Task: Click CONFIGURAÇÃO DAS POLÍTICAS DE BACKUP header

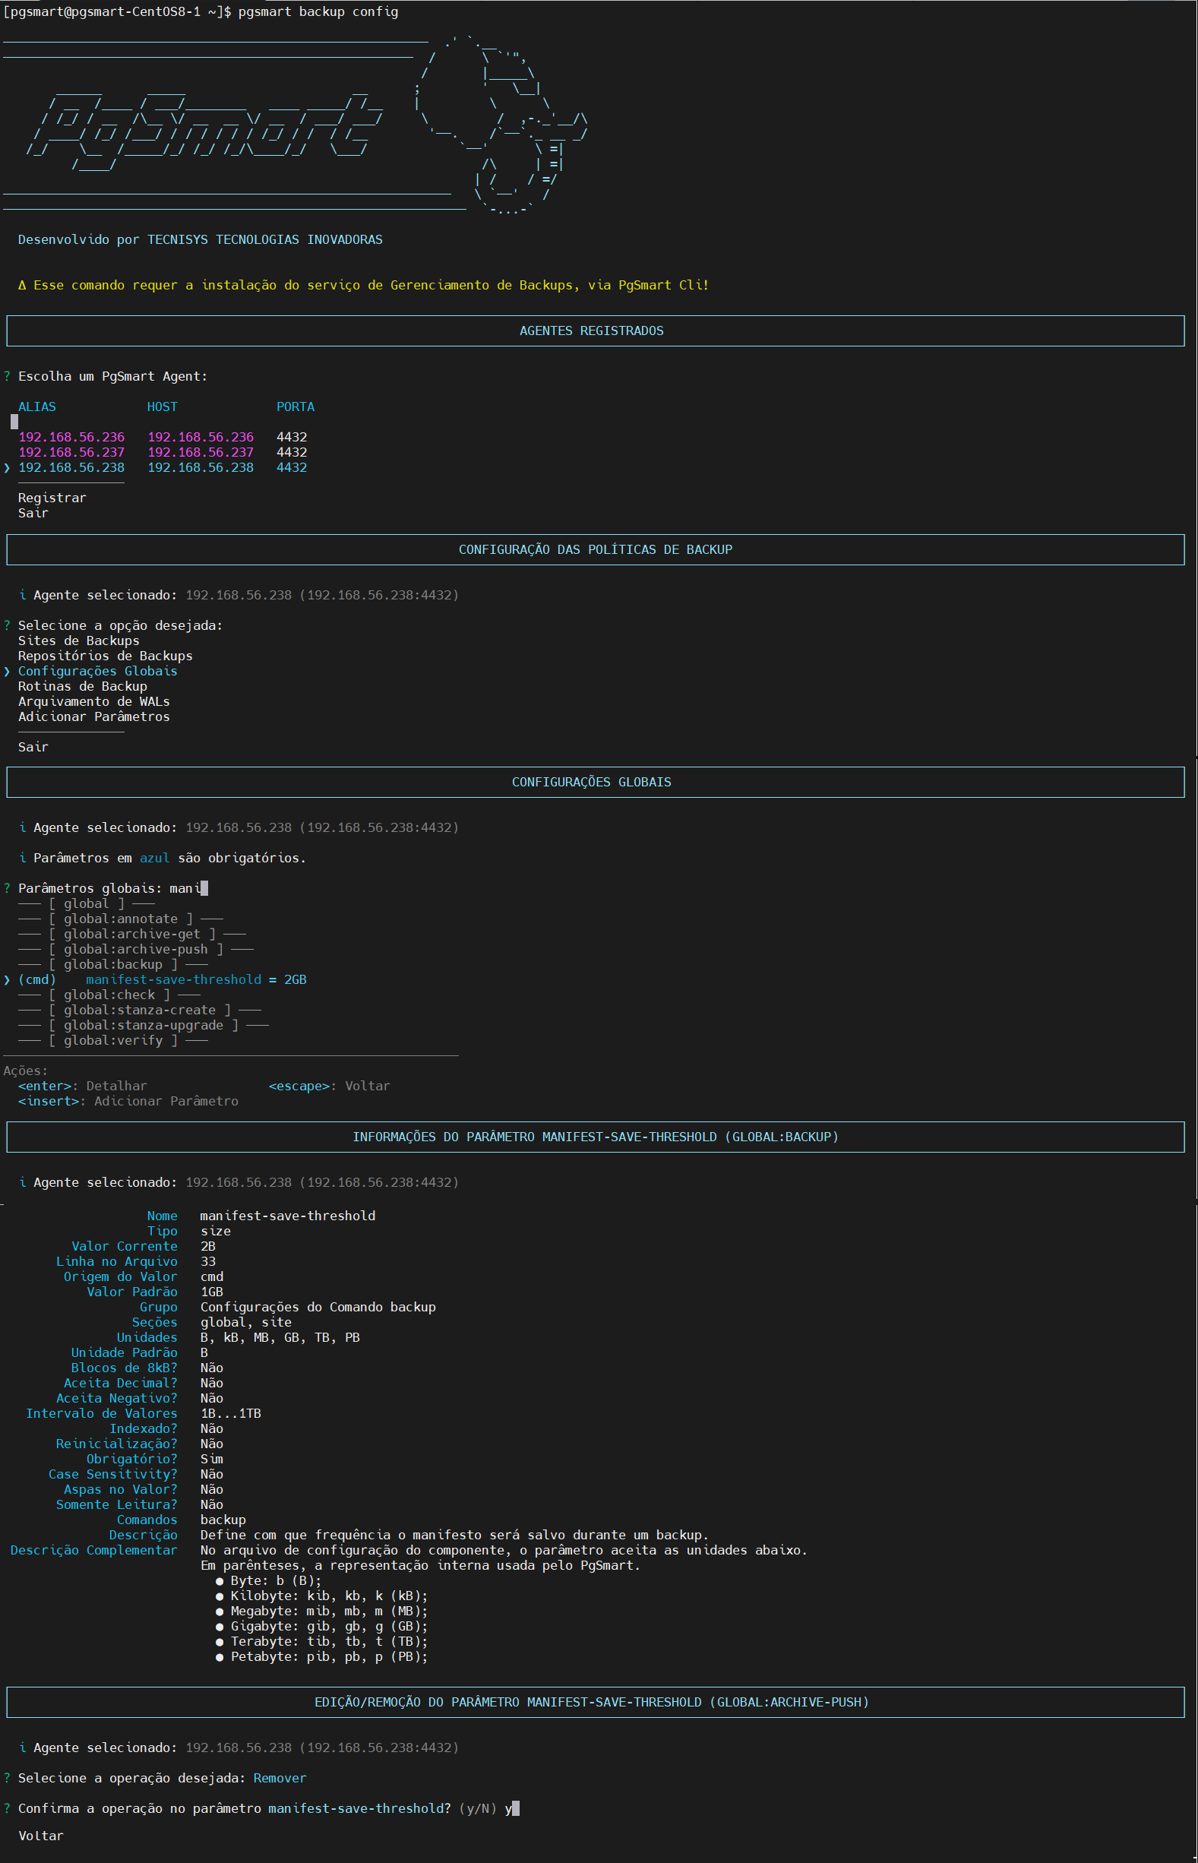Action: tap(595, 549)
